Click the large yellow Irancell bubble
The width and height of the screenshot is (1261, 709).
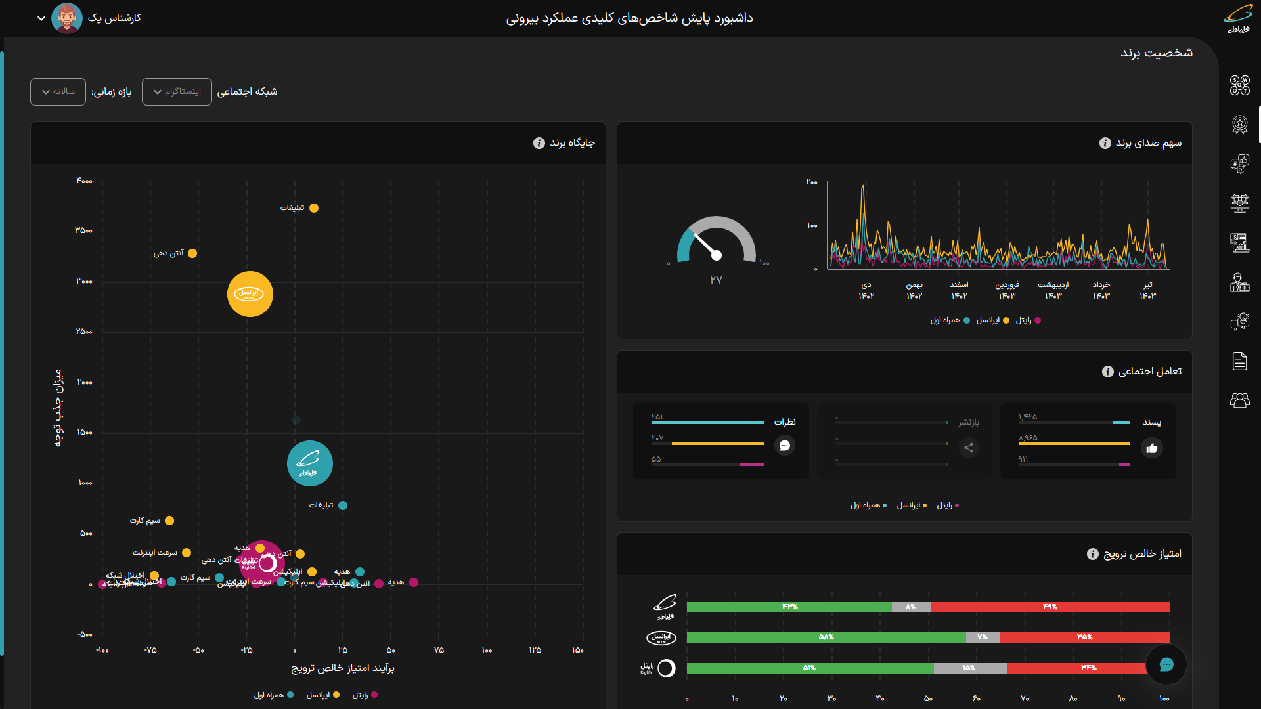click(x=250, y=294)
